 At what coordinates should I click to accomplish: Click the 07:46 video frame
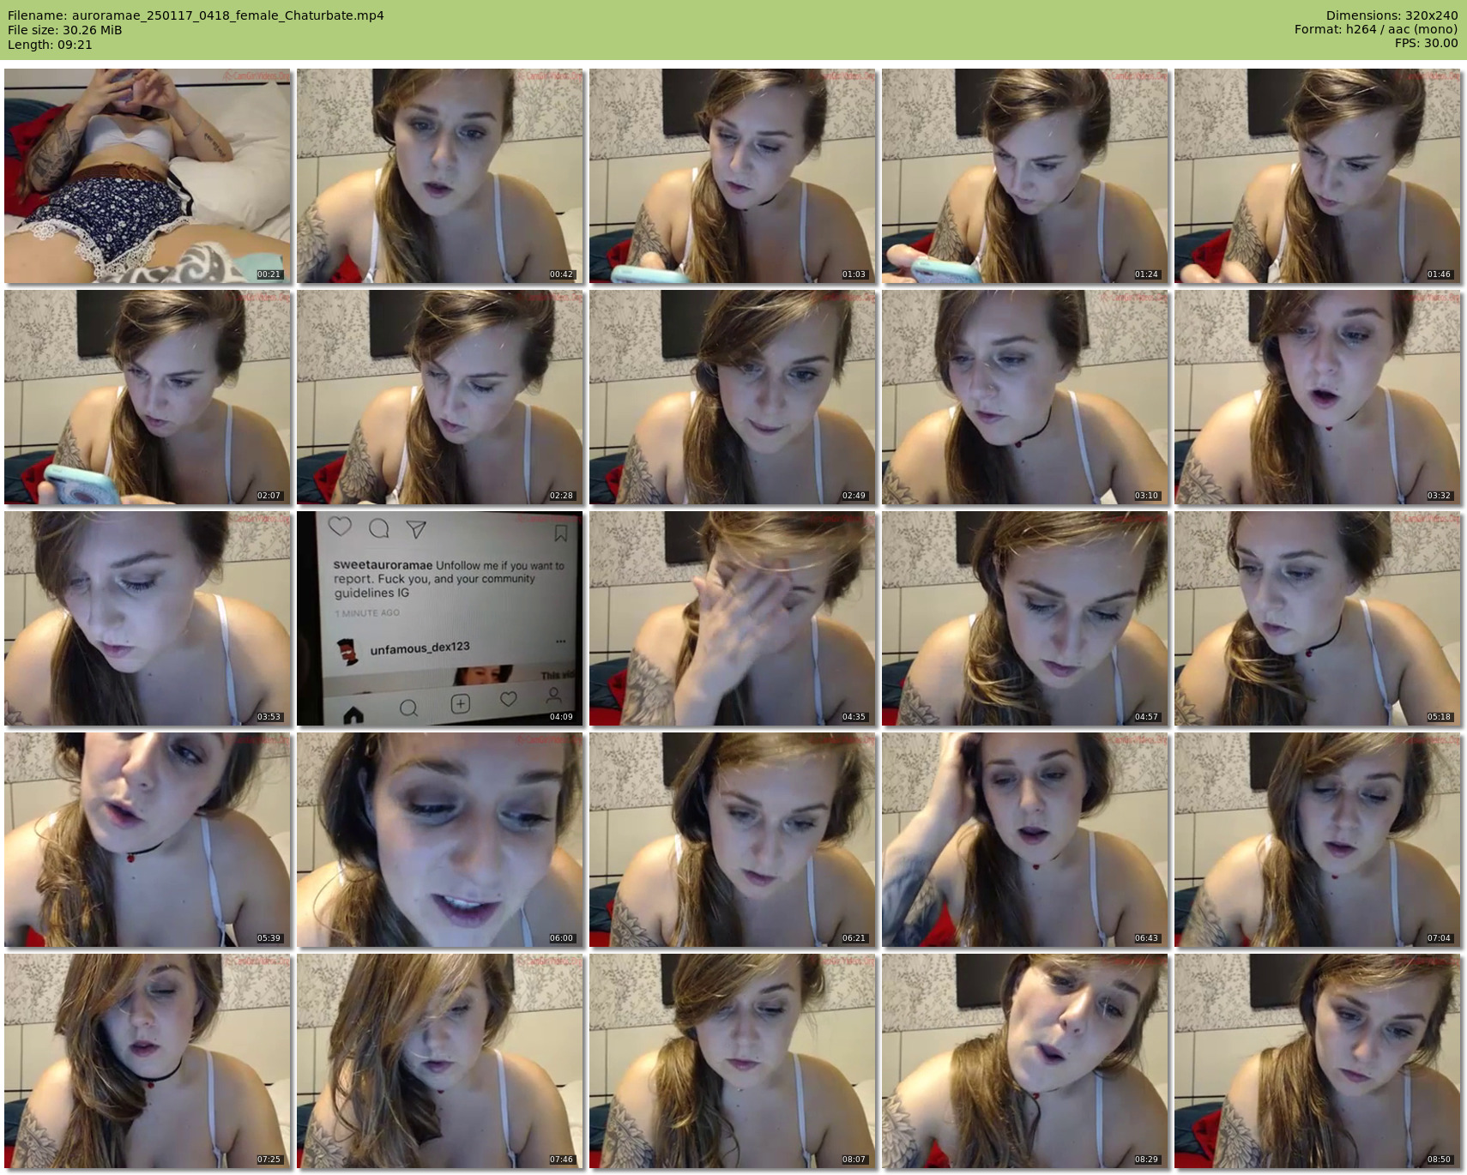coord(440,1061)
